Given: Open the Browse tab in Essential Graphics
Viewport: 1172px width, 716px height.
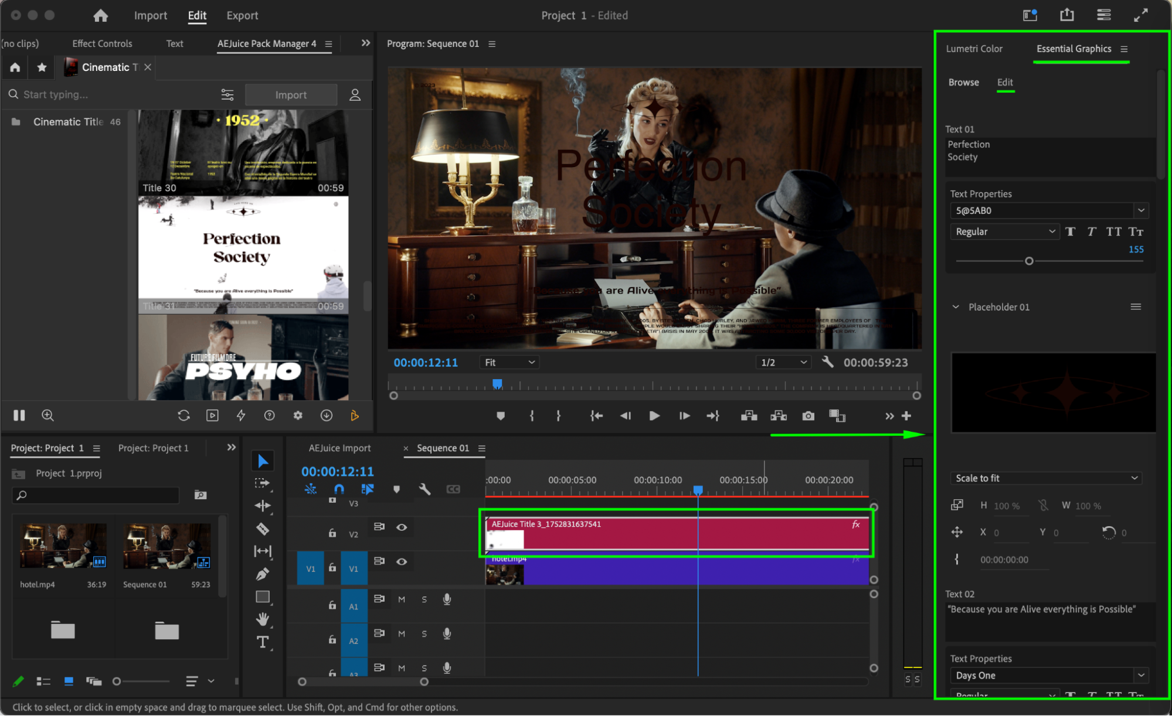Looking at the screenshot, I should pos(963,82).
